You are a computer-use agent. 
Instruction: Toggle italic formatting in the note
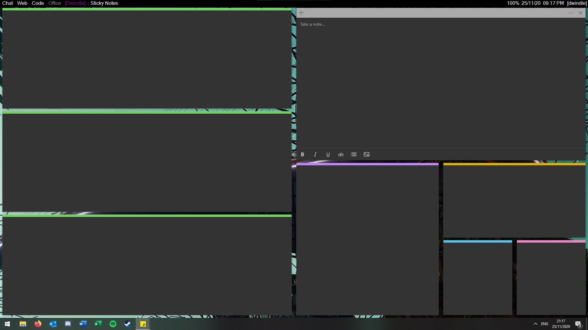click(x=315, y=154)
